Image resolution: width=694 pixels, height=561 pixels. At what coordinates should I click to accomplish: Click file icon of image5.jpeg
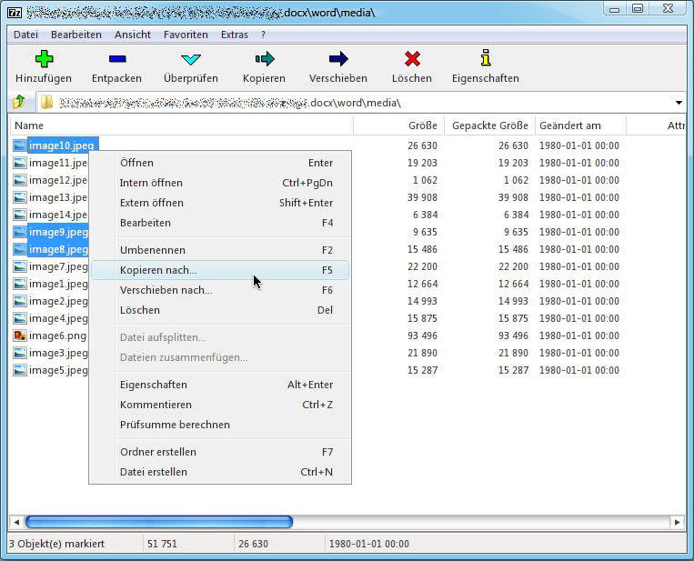[x=19, y=370]
